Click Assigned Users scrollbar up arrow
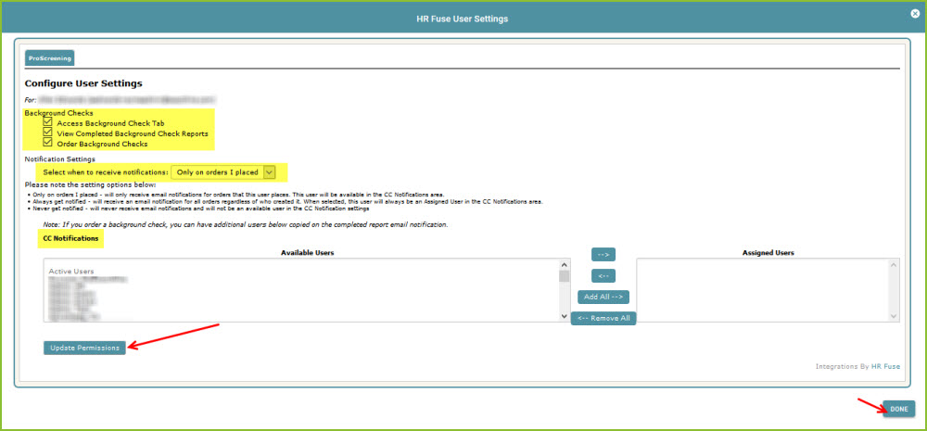 click(894, 264)
